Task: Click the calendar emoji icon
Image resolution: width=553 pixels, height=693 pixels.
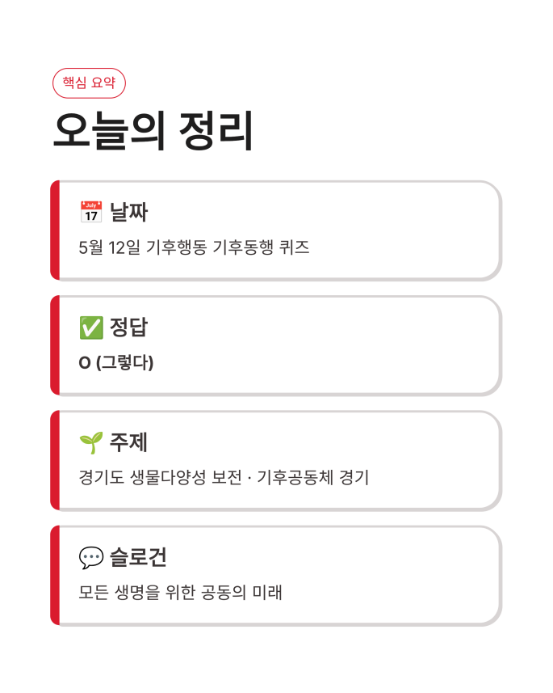Action: pos(91,212)
